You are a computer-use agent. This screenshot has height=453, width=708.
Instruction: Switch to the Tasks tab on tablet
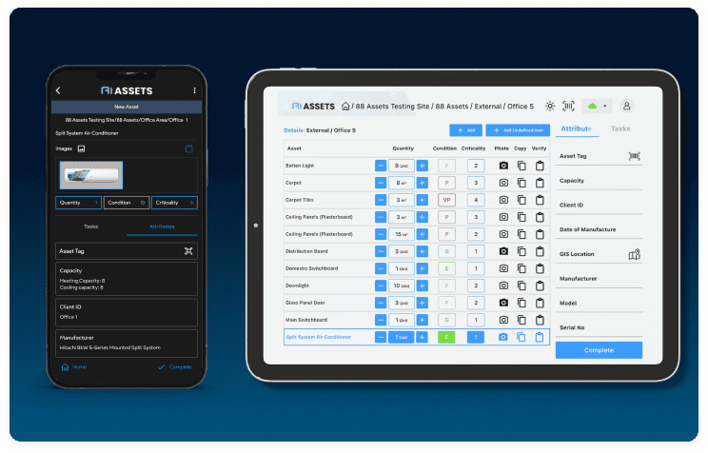click(620, 128)
